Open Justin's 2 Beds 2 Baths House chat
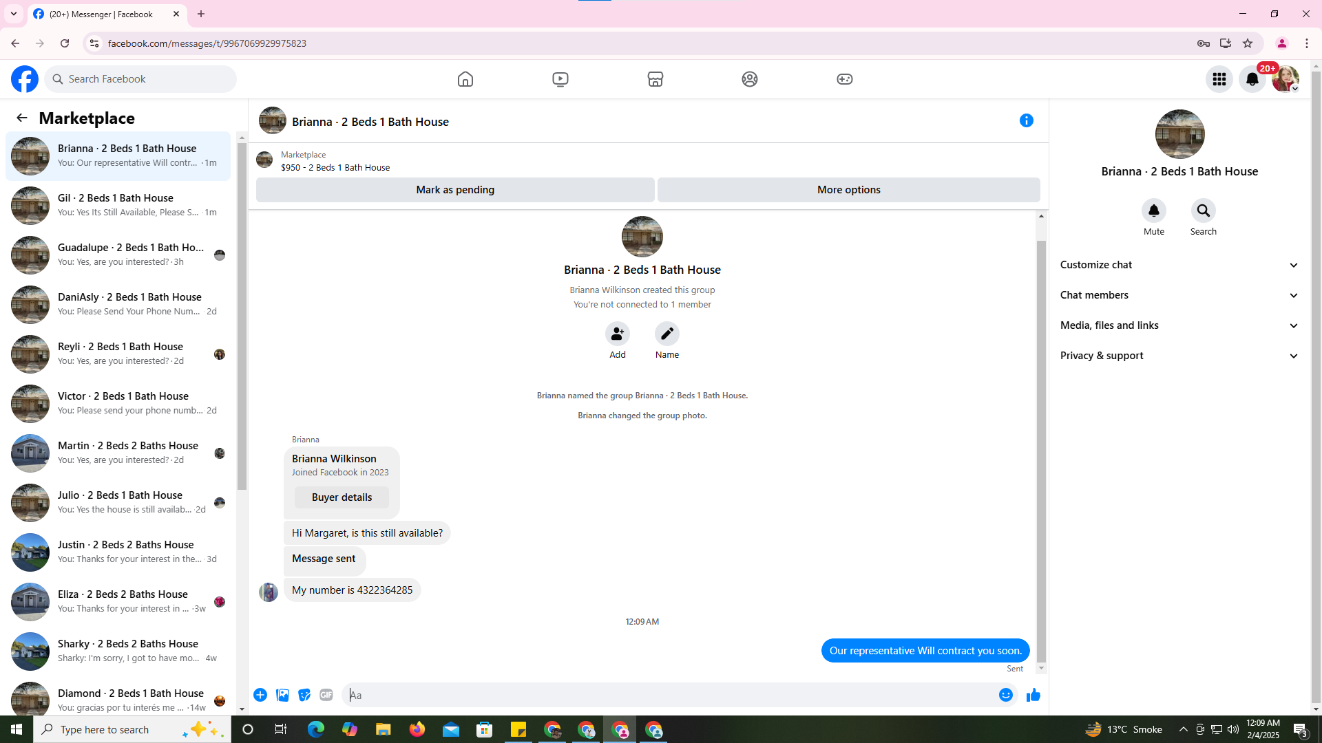Screen dimensions: 1322x743 (x=118, y=552)
